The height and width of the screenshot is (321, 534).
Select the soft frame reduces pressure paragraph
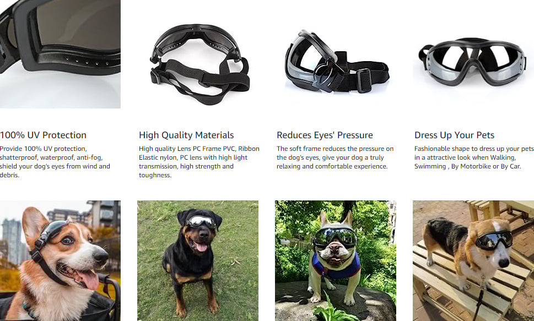335,157
